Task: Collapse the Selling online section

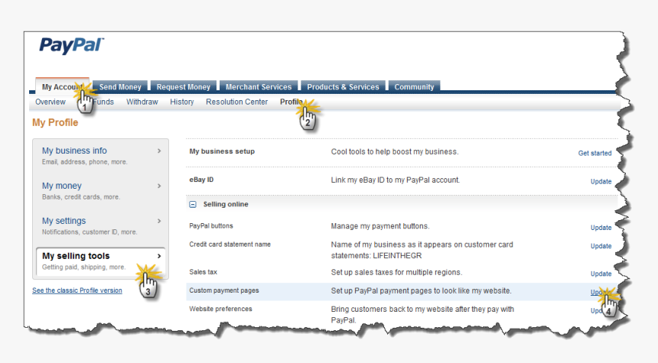Action: [193, 205]
